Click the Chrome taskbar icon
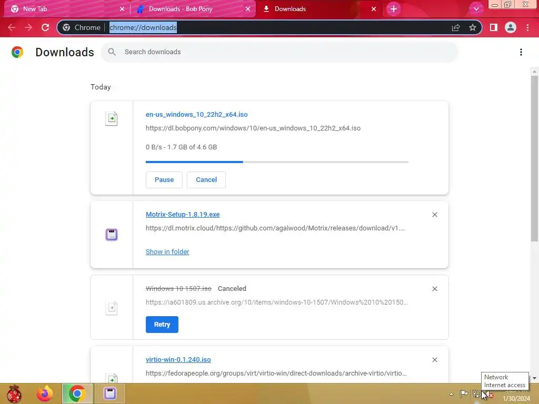This screenshot has height=404, width=539. coord(77,393)
